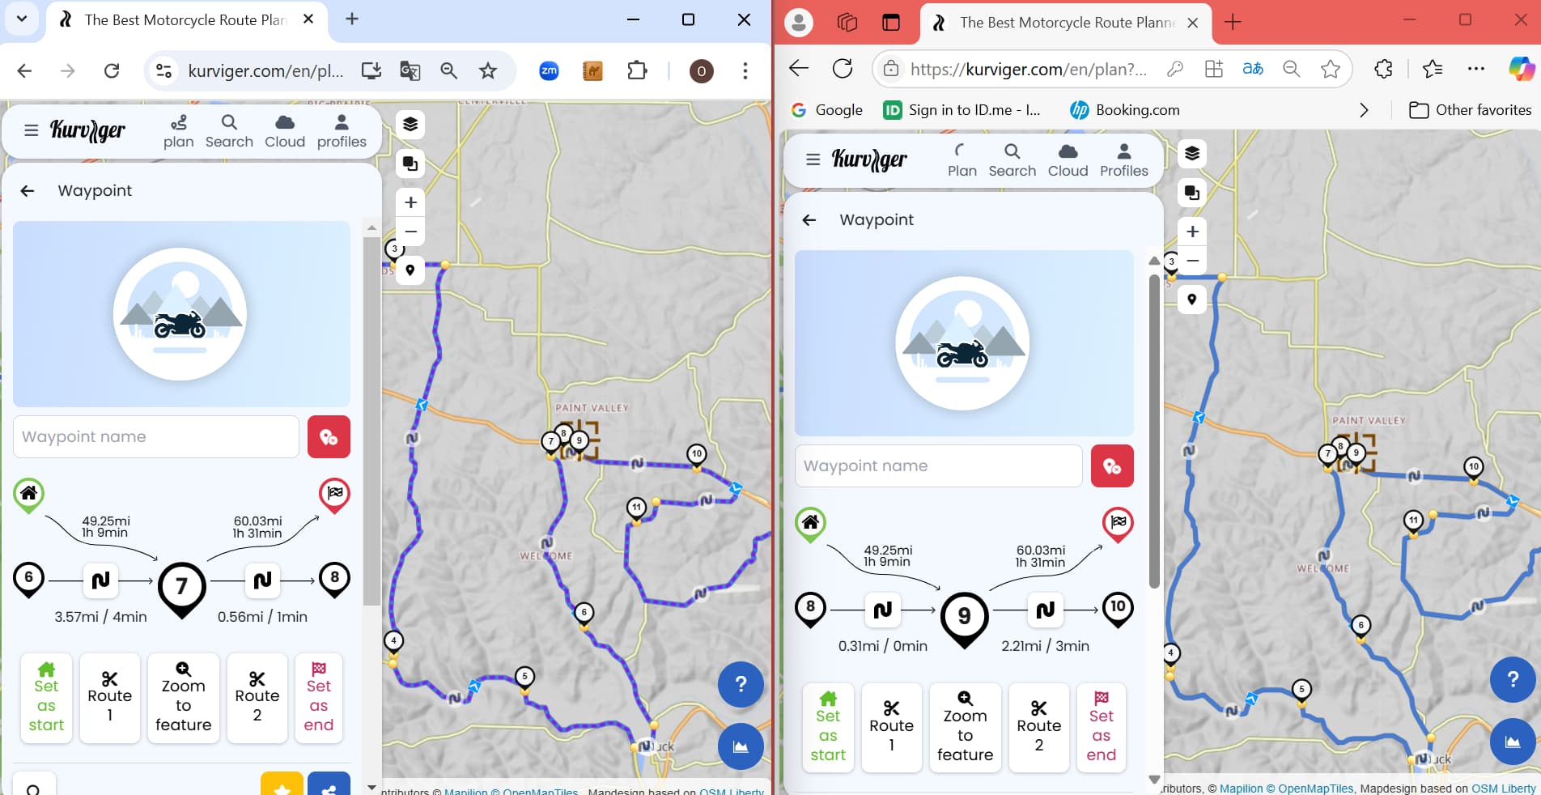This screenshot has height=795, width=1541.
Task: Open the Kurviger hamburger menu in left window
Action: [x=32, y=130]
